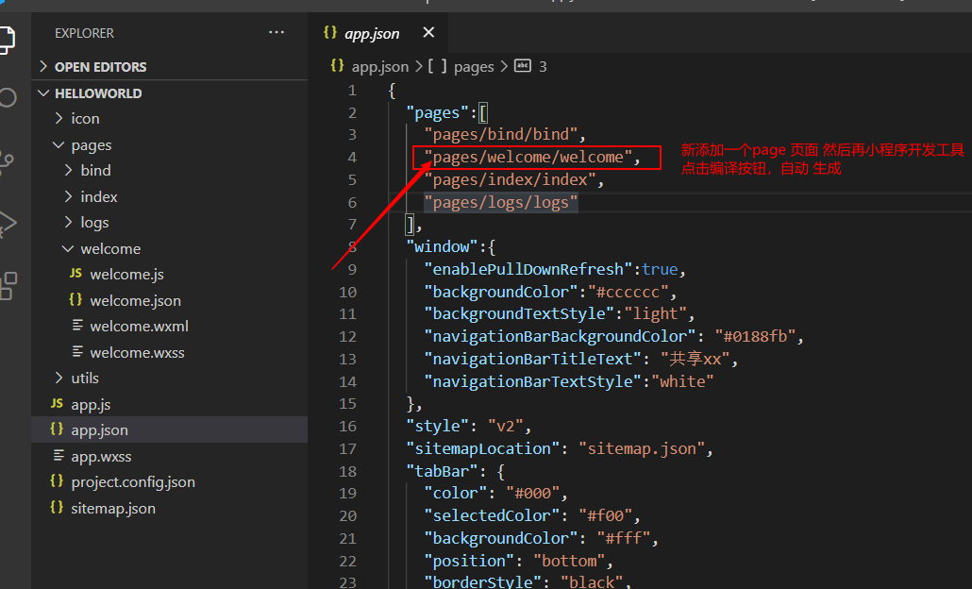
Task: Click breadcrumb app.json braces icon
Action: (337, 66)
